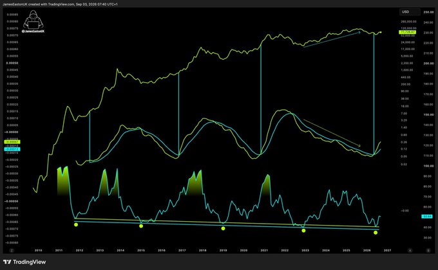Click the 100.00 label on far-right scale
This screenshot has width=438, height=270.
tap(428, 166)
